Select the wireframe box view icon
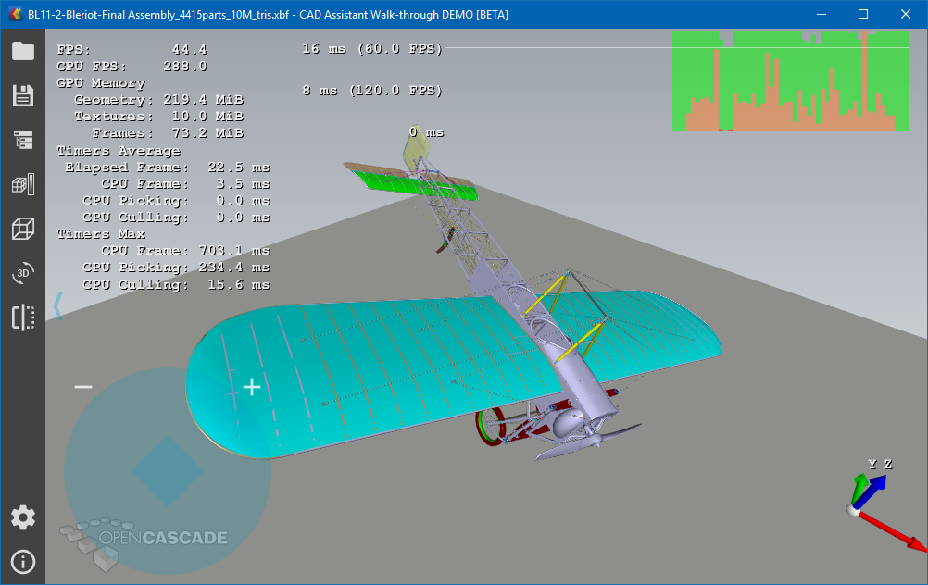Image resolution: width=928 pixels, height=585 pixels. pos(22,229)
